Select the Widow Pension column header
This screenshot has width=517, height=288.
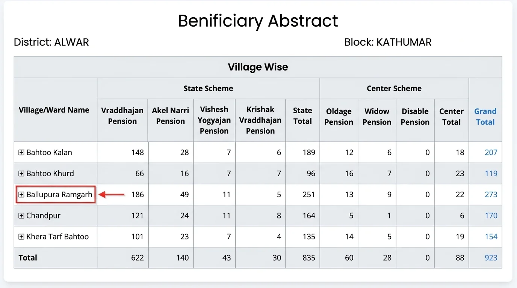click(377, 117)
